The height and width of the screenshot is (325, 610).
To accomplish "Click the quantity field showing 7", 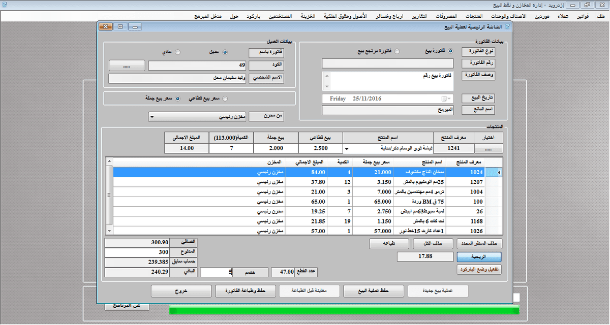I will click(231, 149).
